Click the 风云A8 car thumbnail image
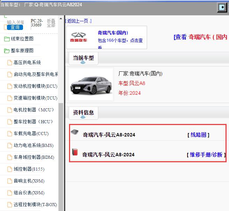 [91, 84]
